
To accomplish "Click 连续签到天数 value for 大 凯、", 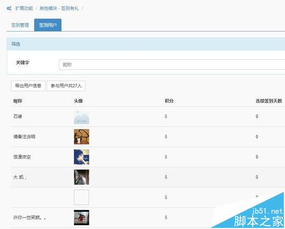I will [x=257, y=177].
